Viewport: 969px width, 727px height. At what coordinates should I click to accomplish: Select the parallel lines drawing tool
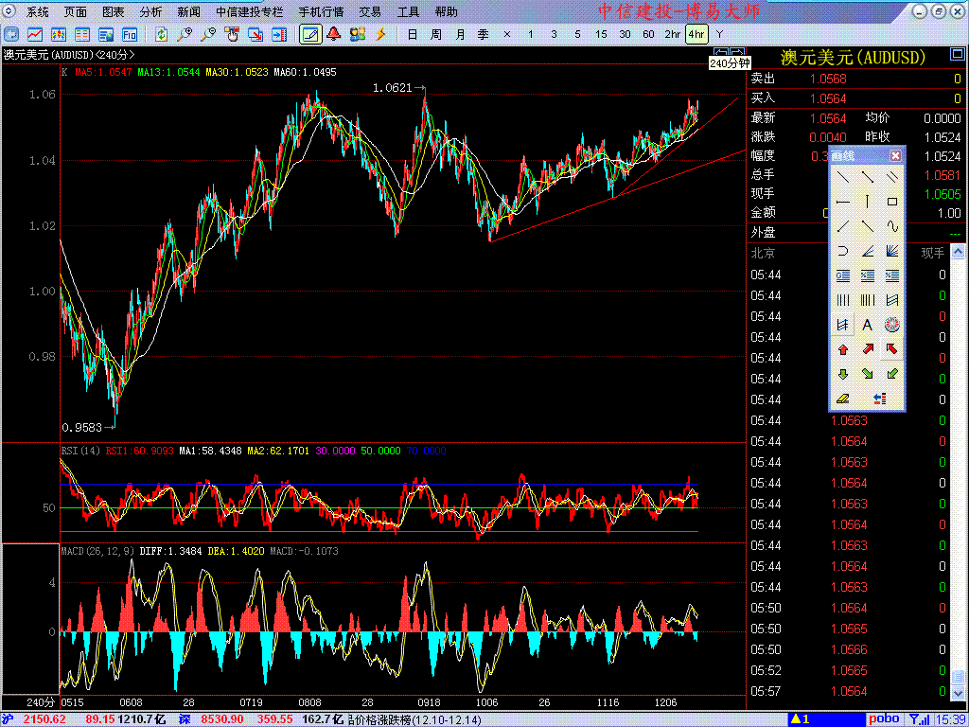point(891,177)
